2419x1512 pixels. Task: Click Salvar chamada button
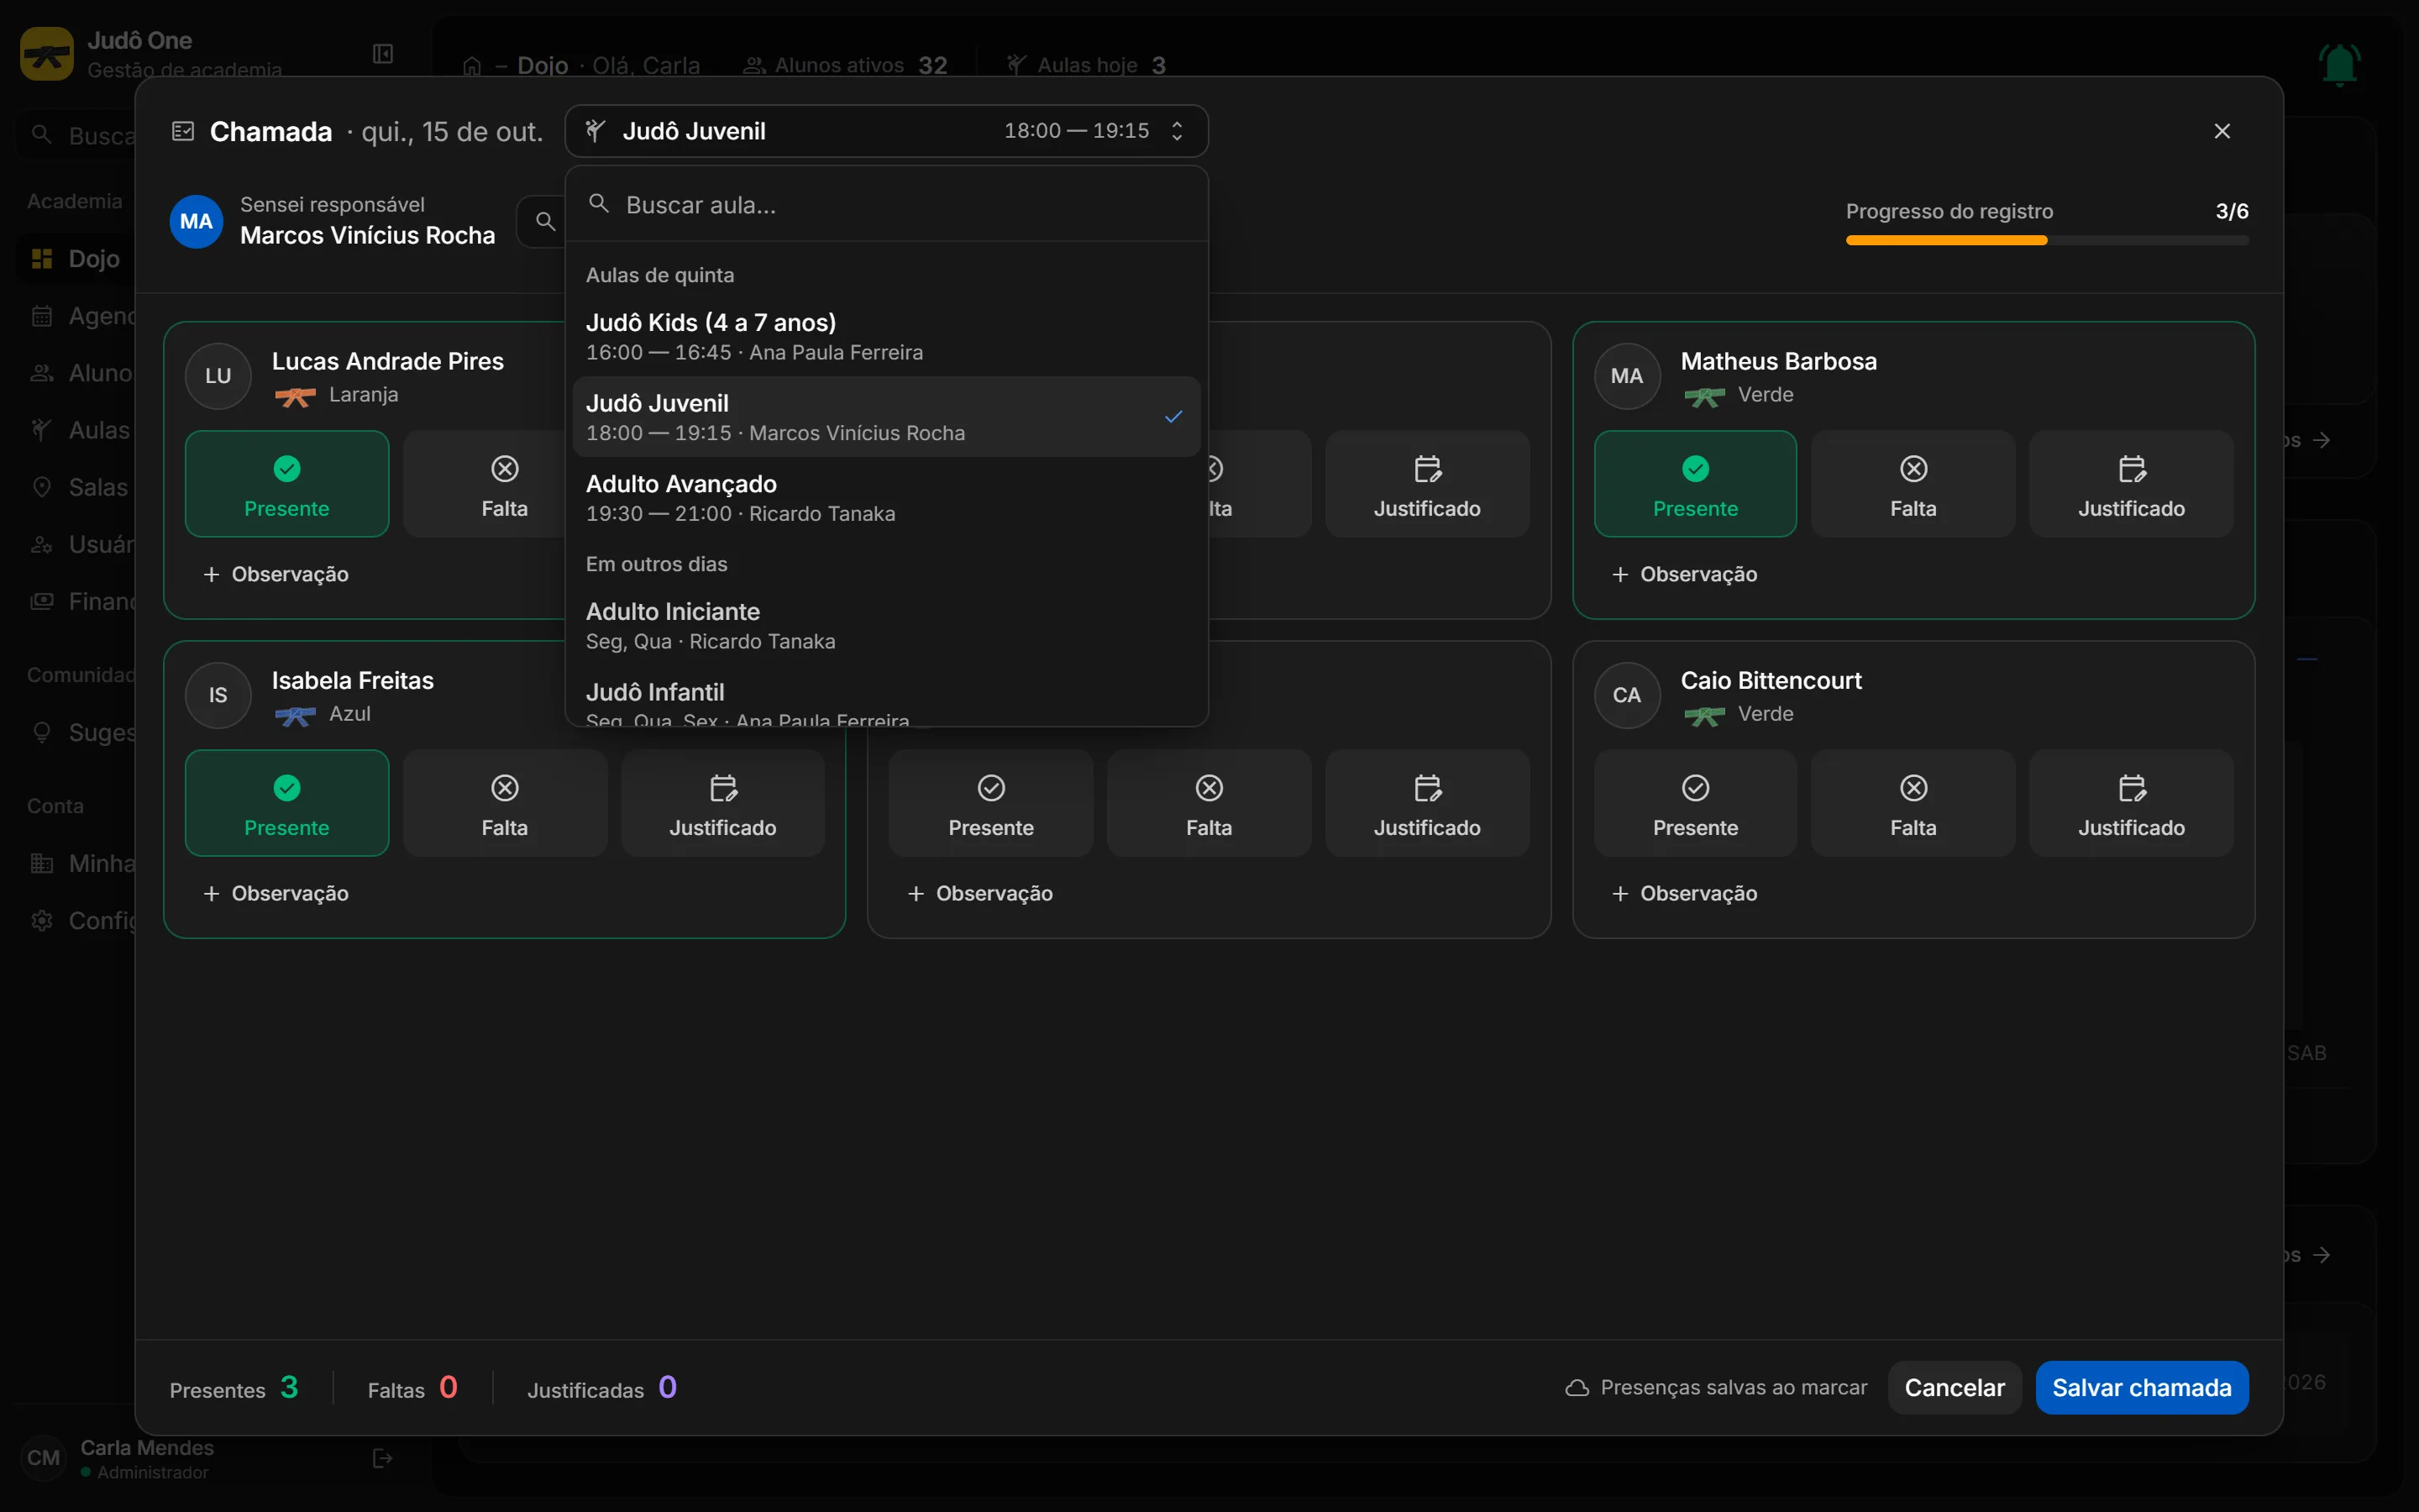2141,1388
